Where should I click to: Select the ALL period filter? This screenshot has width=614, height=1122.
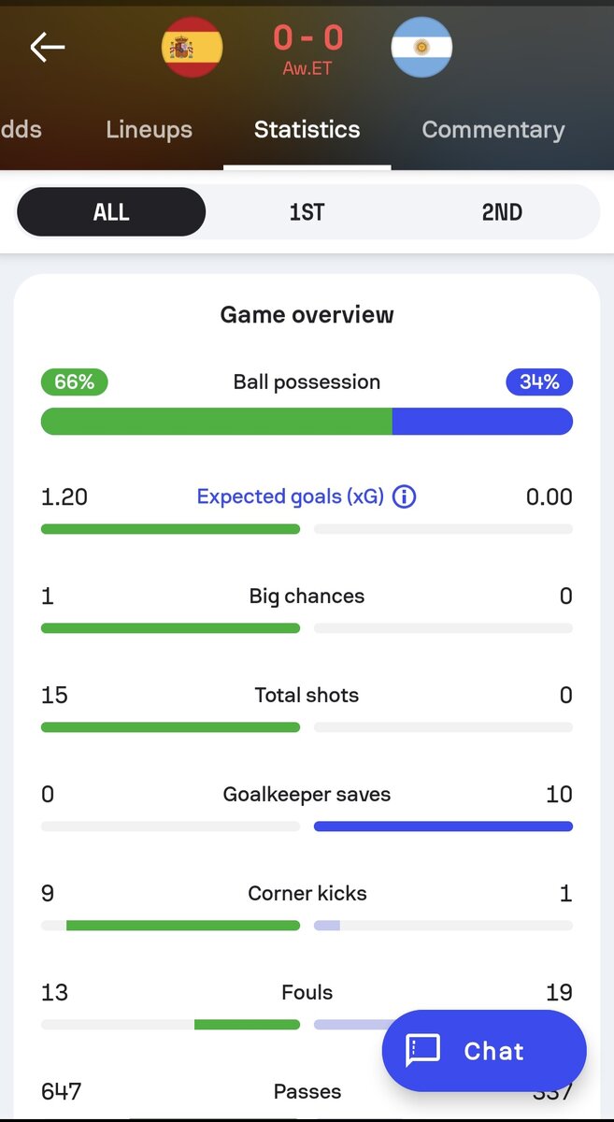(x=111, y=212)
